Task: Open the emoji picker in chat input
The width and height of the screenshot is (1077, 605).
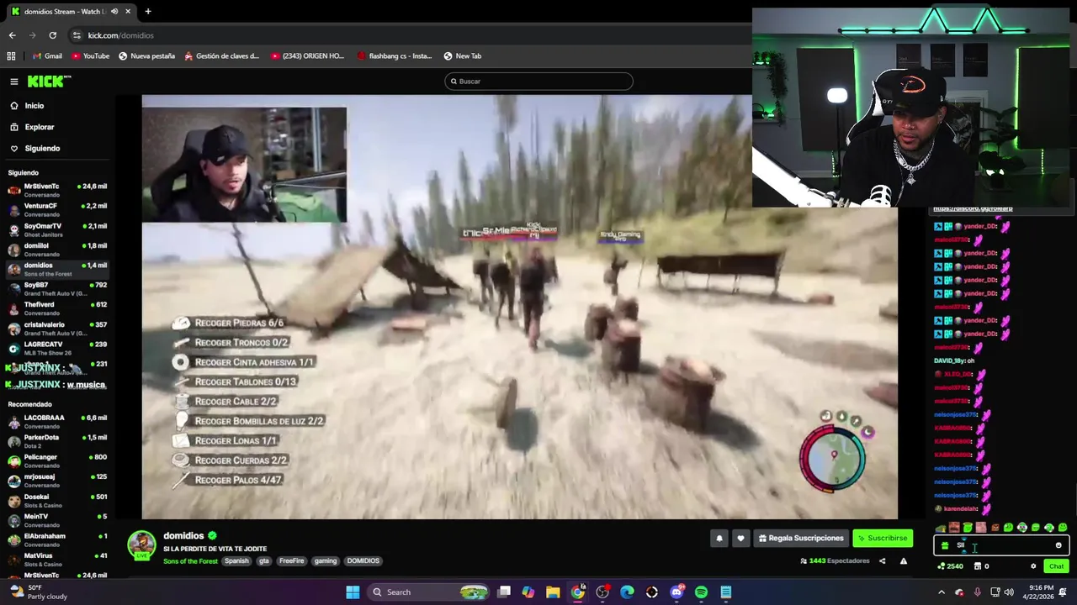Action: tap(1058, 545)
